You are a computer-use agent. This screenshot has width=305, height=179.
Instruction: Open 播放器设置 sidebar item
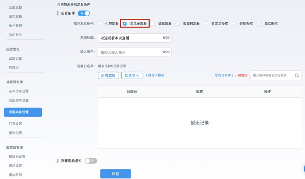click(17, 157)
